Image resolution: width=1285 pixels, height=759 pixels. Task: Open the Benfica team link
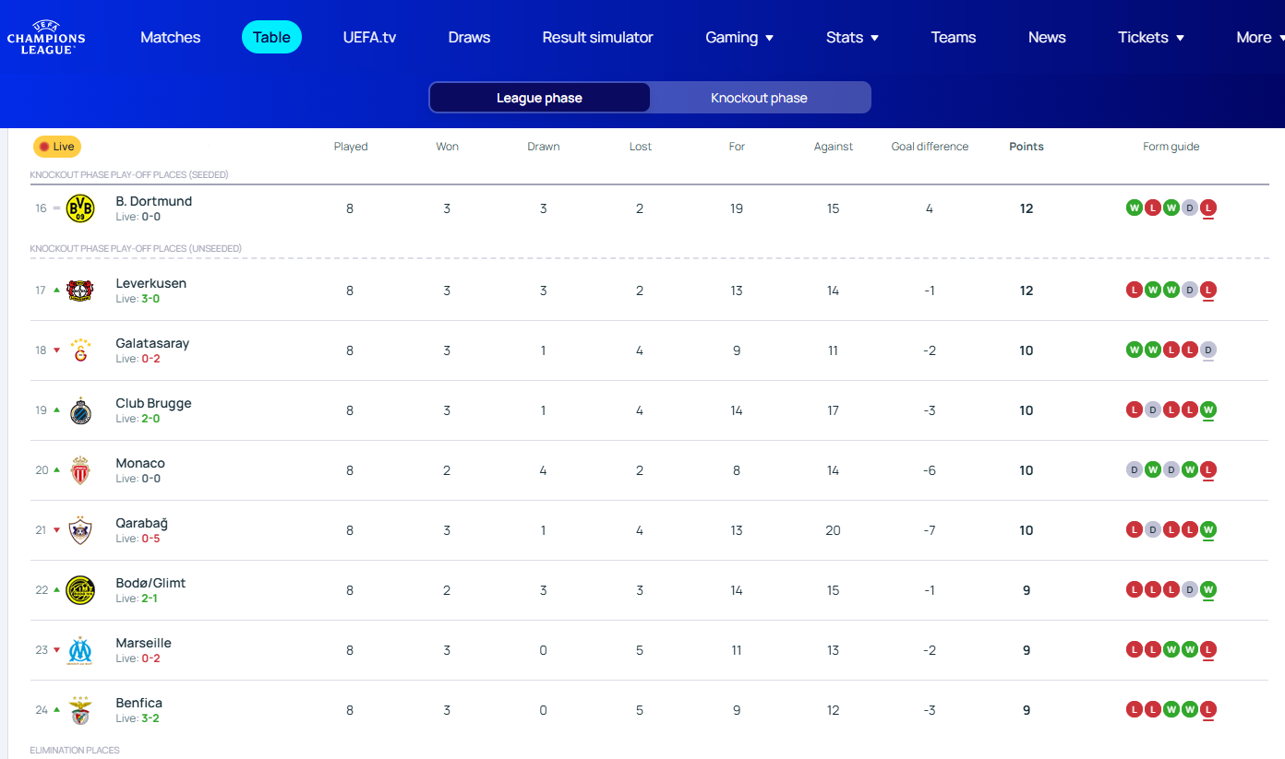click(138, 703)
